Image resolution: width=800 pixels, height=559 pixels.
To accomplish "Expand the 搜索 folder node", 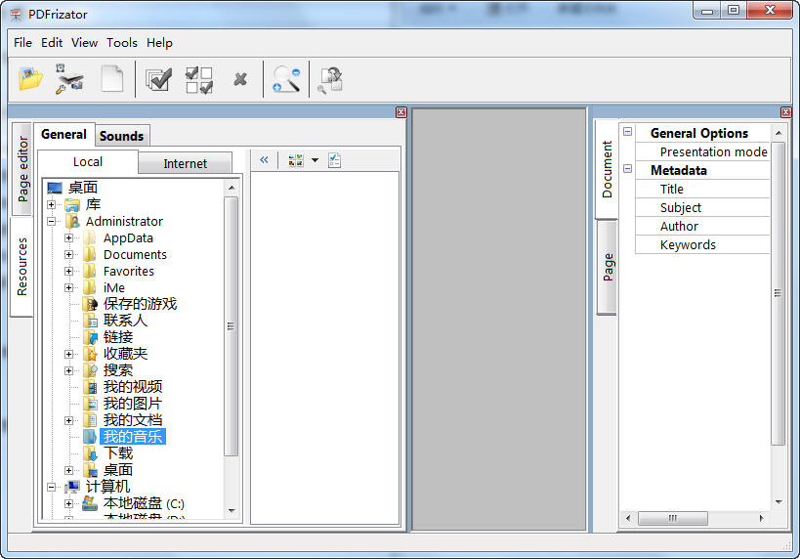I will (x=69, y=370).
